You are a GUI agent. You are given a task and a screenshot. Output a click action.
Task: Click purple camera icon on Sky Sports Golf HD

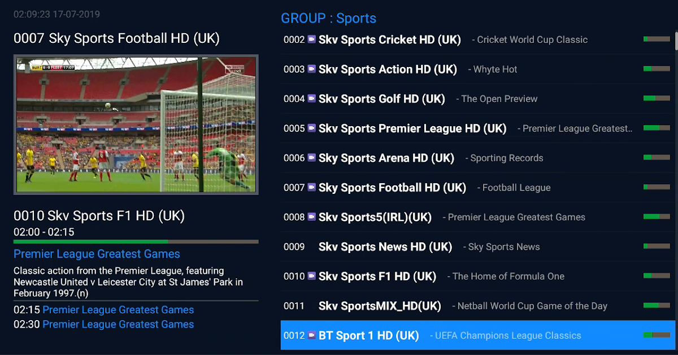click(x=311, y=99)
